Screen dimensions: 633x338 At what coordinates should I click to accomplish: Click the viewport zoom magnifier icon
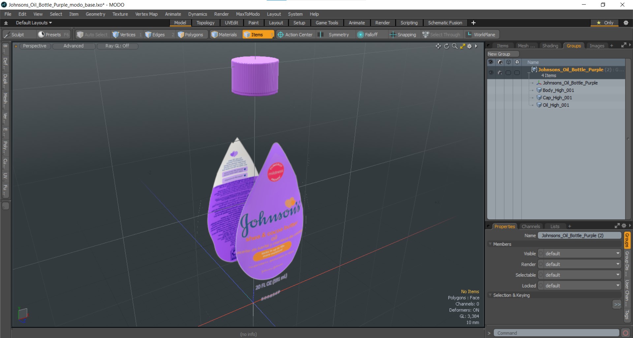[455, 46]
